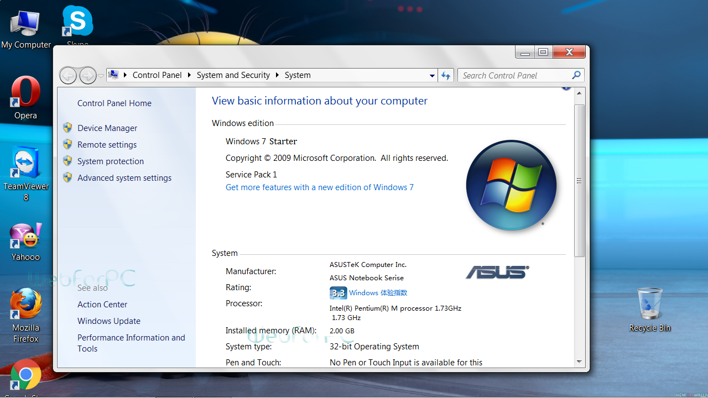The height and width of the screenshot is (398, 708).
Task: Expand the arrow after System and Security
Action: (278, 75)
